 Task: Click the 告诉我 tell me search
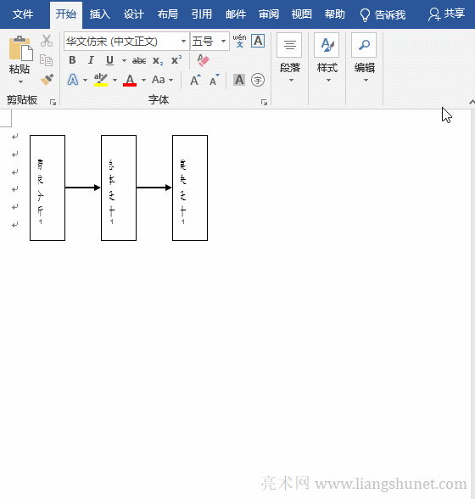click(383, 14)
